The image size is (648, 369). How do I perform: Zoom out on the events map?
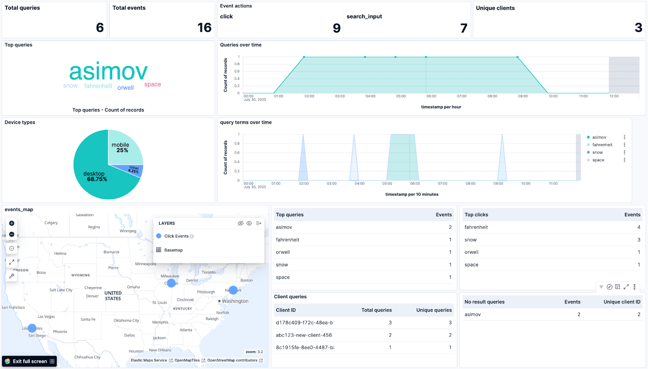tap(12, 234)
